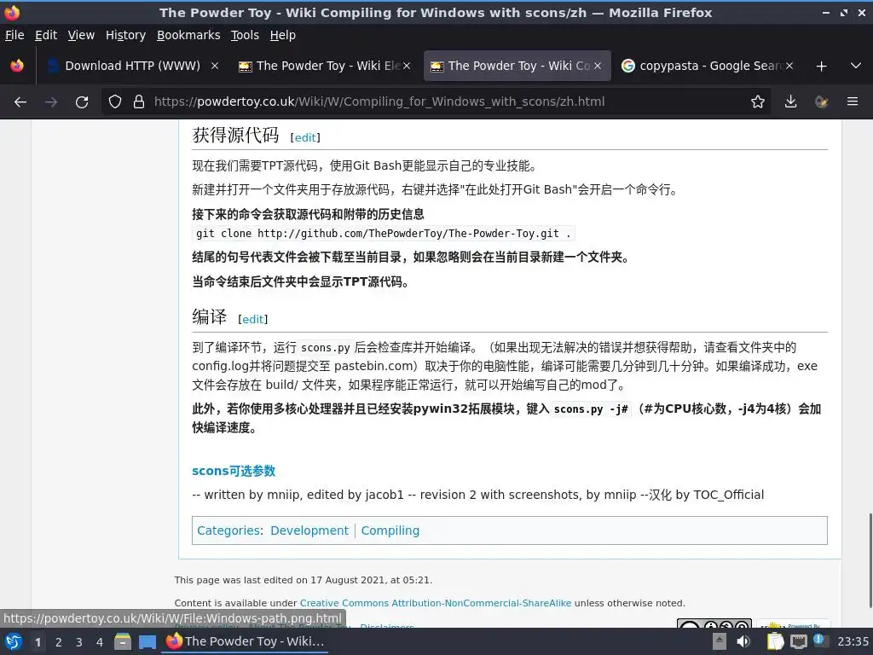Focus The Powder Toy Wiki taskbar window
Viewport: 873px width, 655px height.
click(x=246, y=641)
